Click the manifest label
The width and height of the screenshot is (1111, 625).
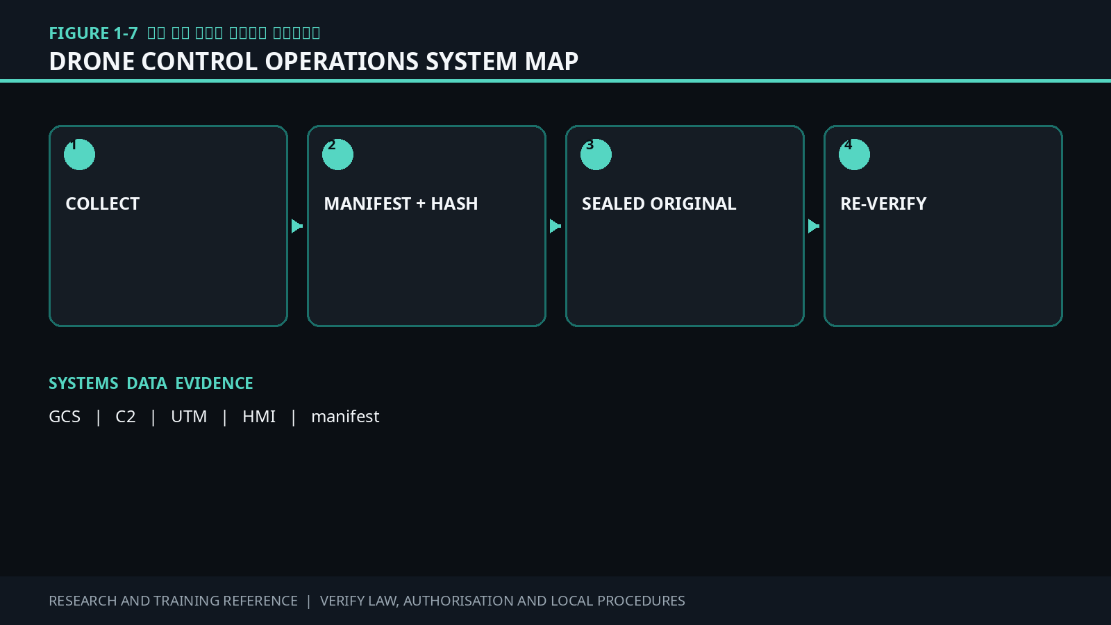click(x=345, y=416)
